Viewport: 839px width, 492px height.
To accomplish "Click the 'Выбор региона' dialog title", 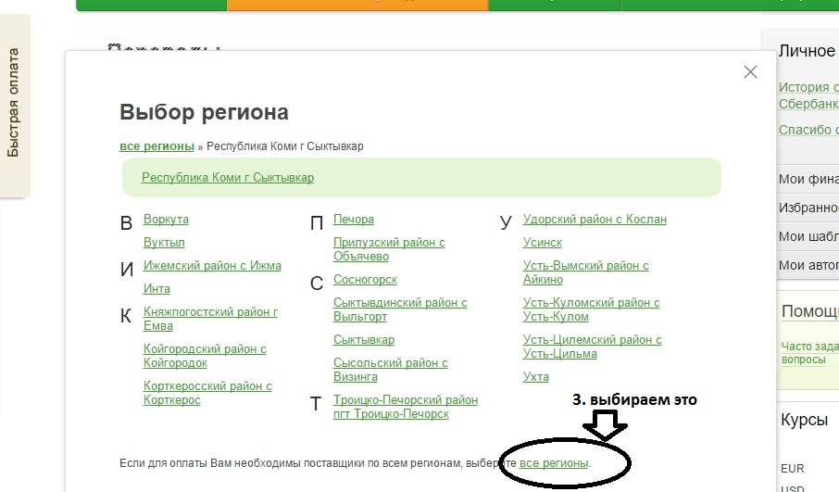I will 204,112.
